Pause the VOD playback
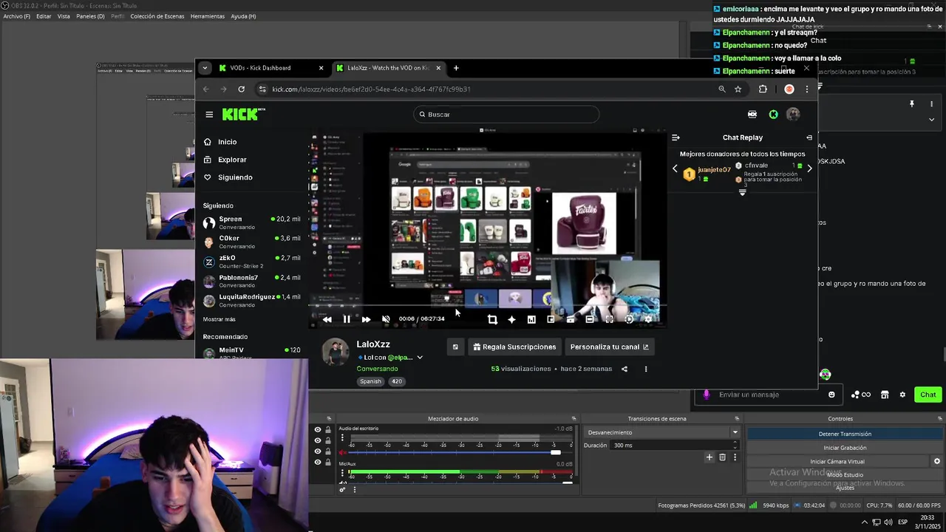The image size is (946, 532). click(347, 319)
